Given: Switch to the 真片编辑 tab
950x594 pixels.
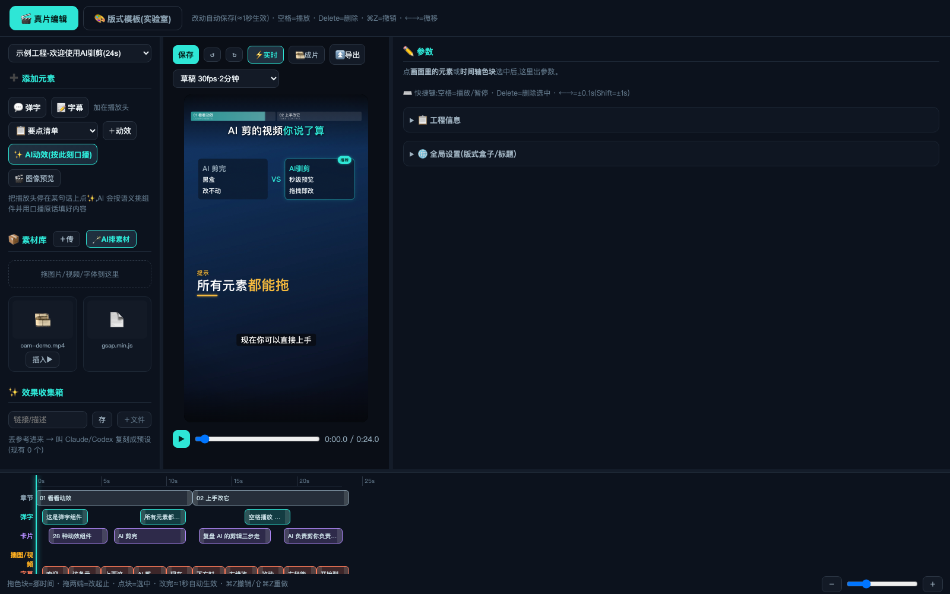Looking at the screenshot, I should click(x=44, y=18).
